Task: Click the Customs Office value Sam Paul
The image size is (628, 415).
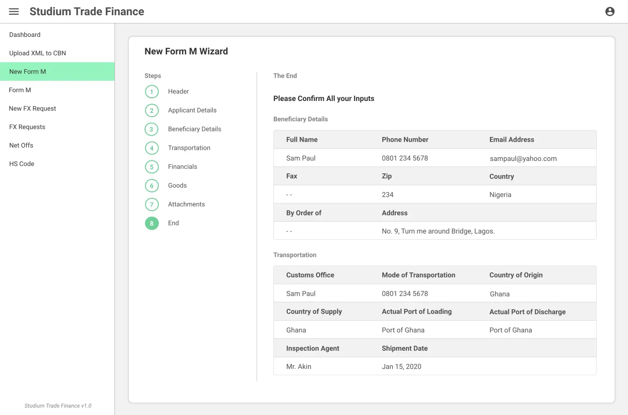Action: [301, 294]
